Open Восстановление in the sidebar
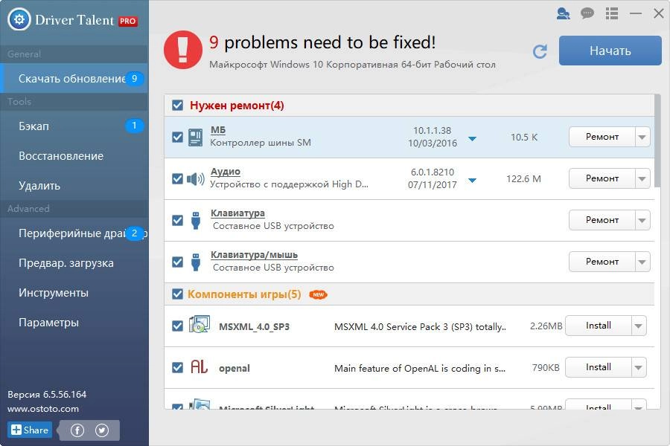The image size is (670, 446). tap(74, 156)
